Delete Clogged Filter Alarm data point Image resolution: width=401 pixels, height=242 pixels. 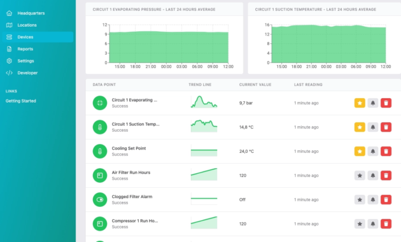[x=386, y=199]
